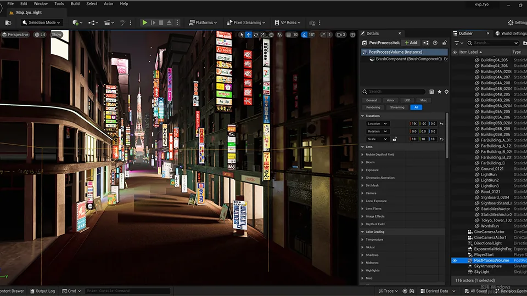Open grid snap size value 10
527x296 pixels.
[295, 35]
